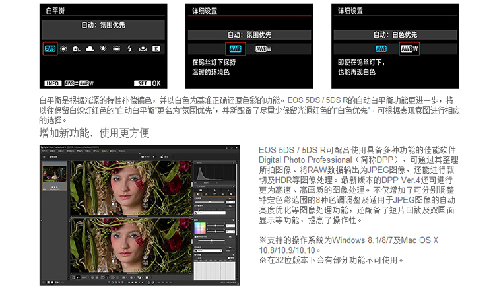Click the back arrow icon in DPP toolbar
Screen dimensions: 495x307
point(44,156)
